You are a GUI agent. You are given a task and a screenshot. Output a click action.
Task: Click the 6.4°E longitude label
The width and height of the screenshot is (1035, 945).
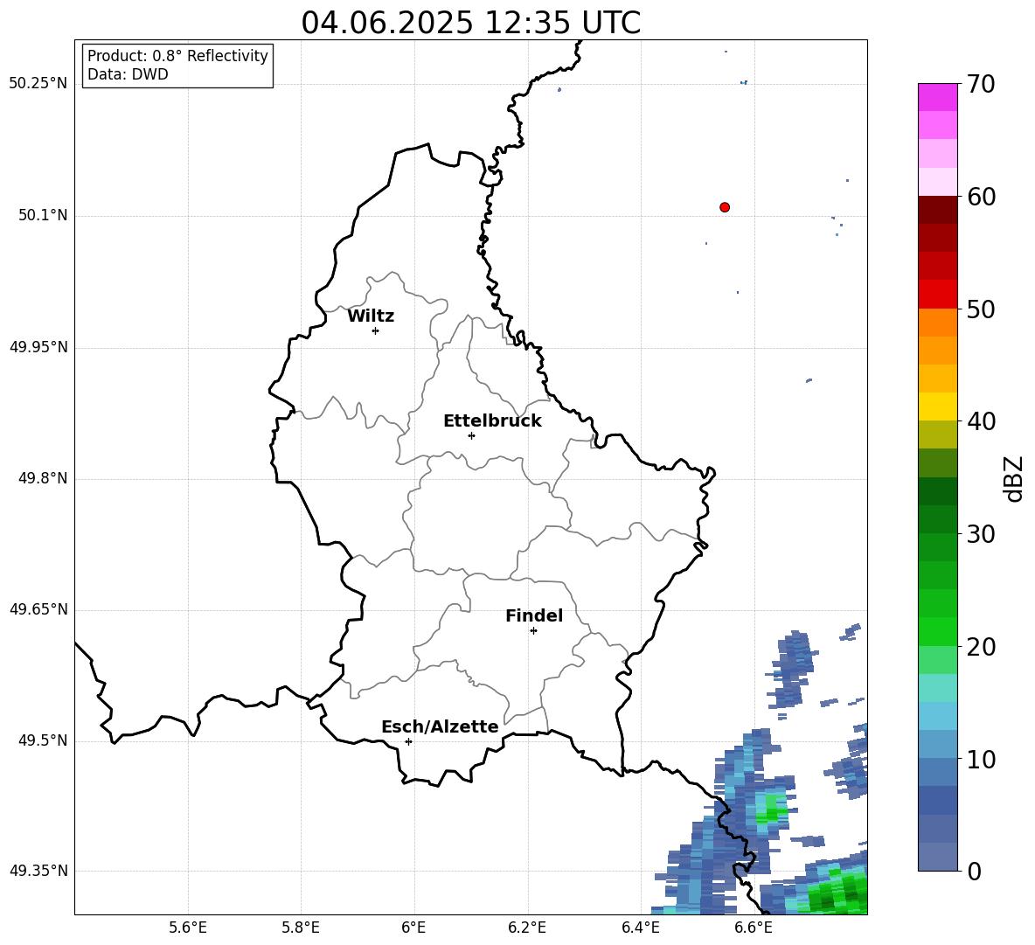[640, 928]
